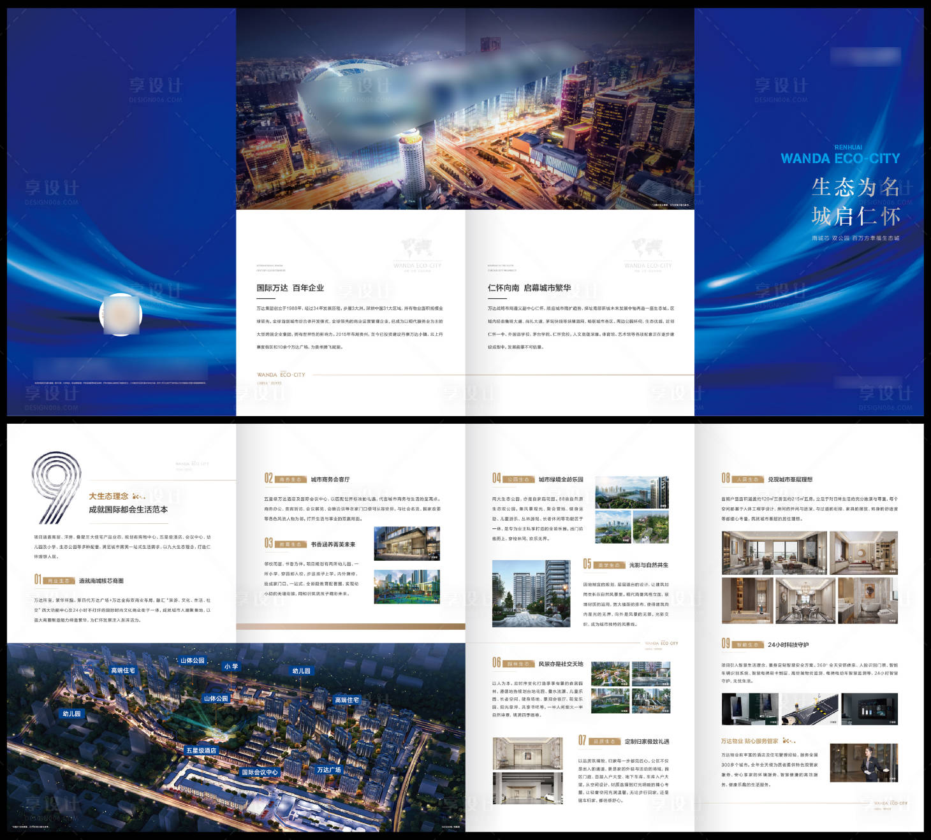Click the '造就南城核芯商圈' section title
This screenshot has width=931, height=840.
pos(101,581)
